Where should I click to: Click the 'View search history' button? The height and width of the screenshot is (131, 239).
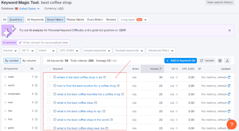coord(220,2)
